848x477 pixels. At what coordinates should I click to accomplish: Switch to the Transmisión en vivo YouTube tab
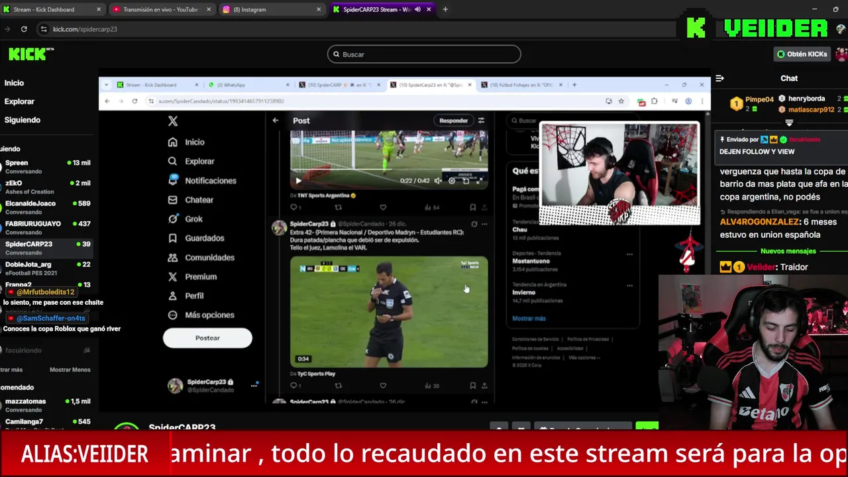(160, 9)
